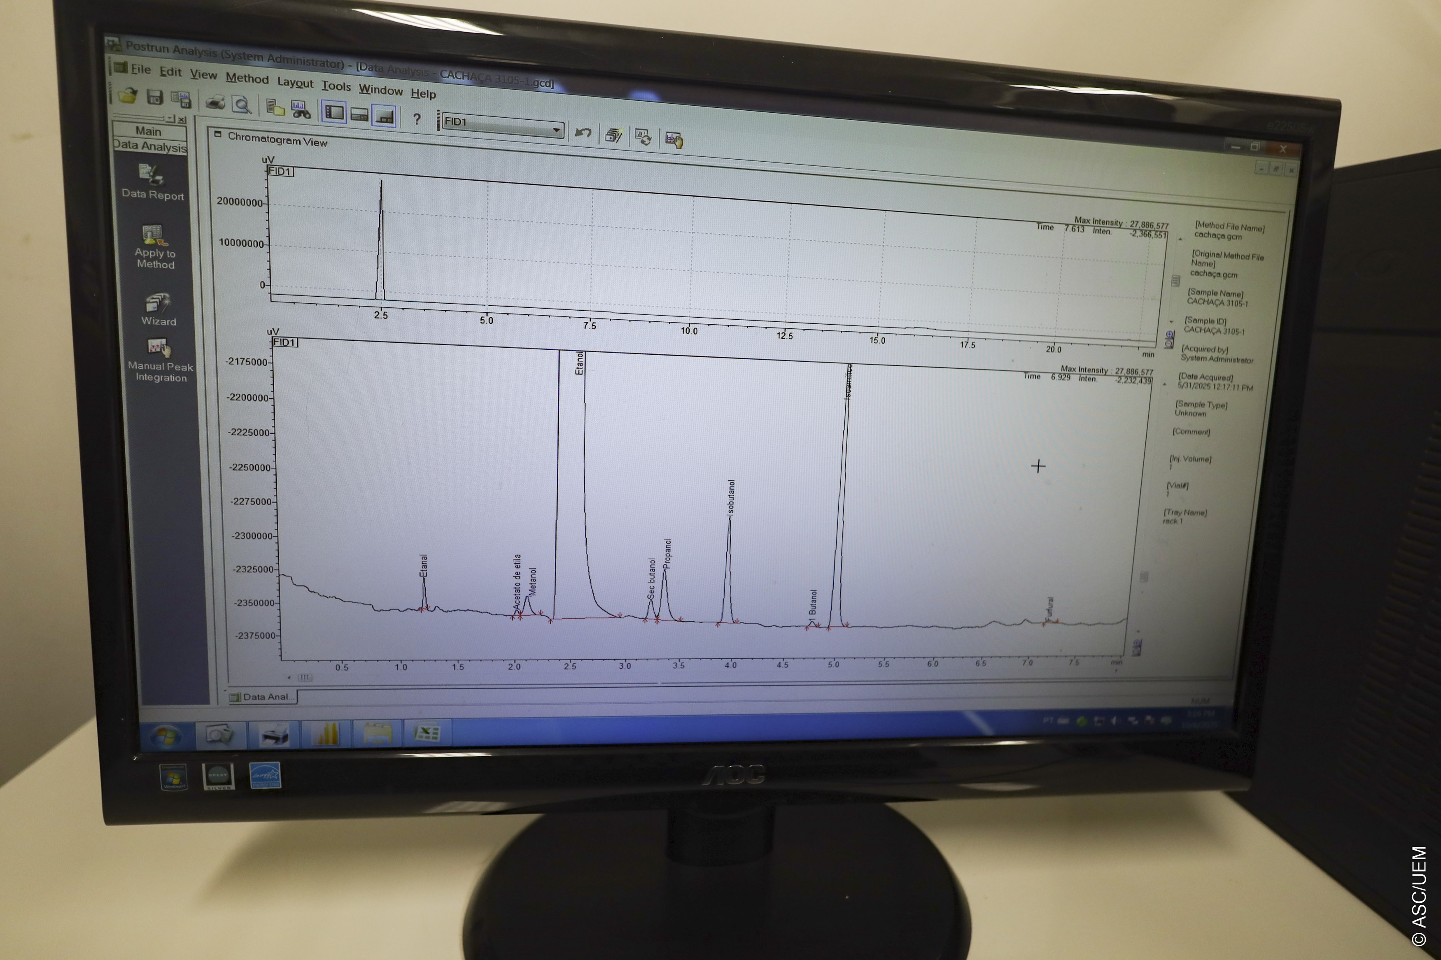The height and width of the screenshot is (960, 1441).
Task: Open the Method menu
Action: [247, 78]
